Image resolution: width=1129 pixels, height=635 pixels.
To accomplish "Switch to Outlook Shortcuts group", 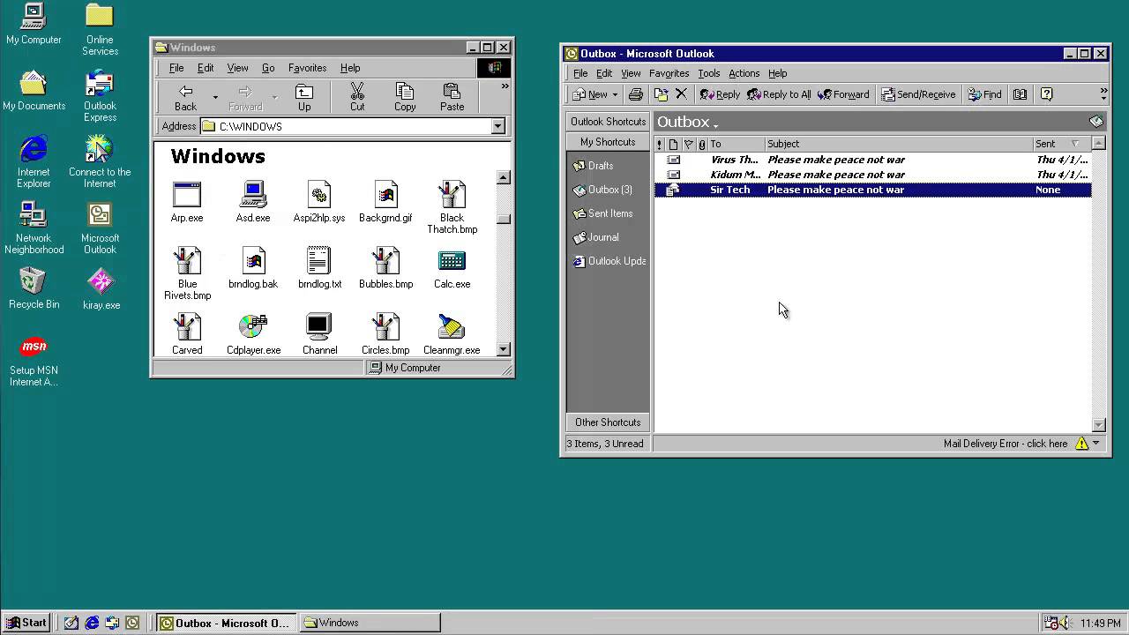I will 608,122.
